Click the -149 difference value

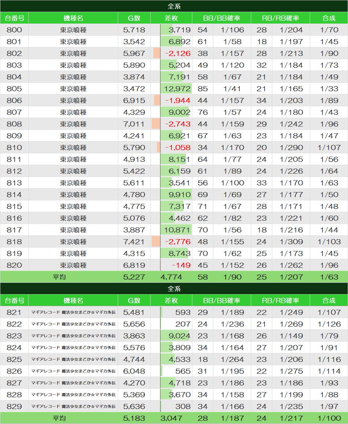(x=181, y=265)
